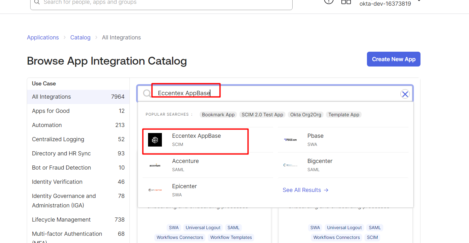The image size is (469, 243).
Task: Select Apps for Good use case
Action: (78, 111)
